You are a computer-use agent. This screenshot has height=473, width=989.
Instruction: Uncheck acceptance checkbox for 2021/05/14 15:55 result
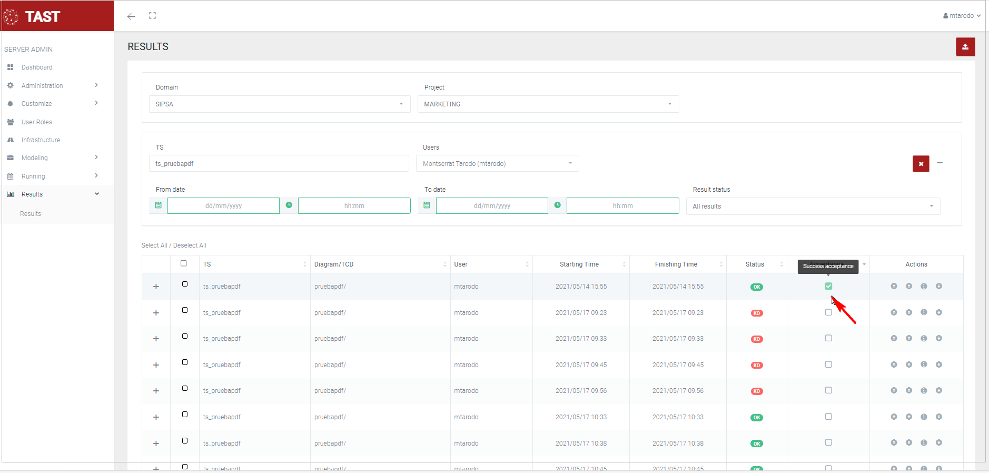[828, 287]
